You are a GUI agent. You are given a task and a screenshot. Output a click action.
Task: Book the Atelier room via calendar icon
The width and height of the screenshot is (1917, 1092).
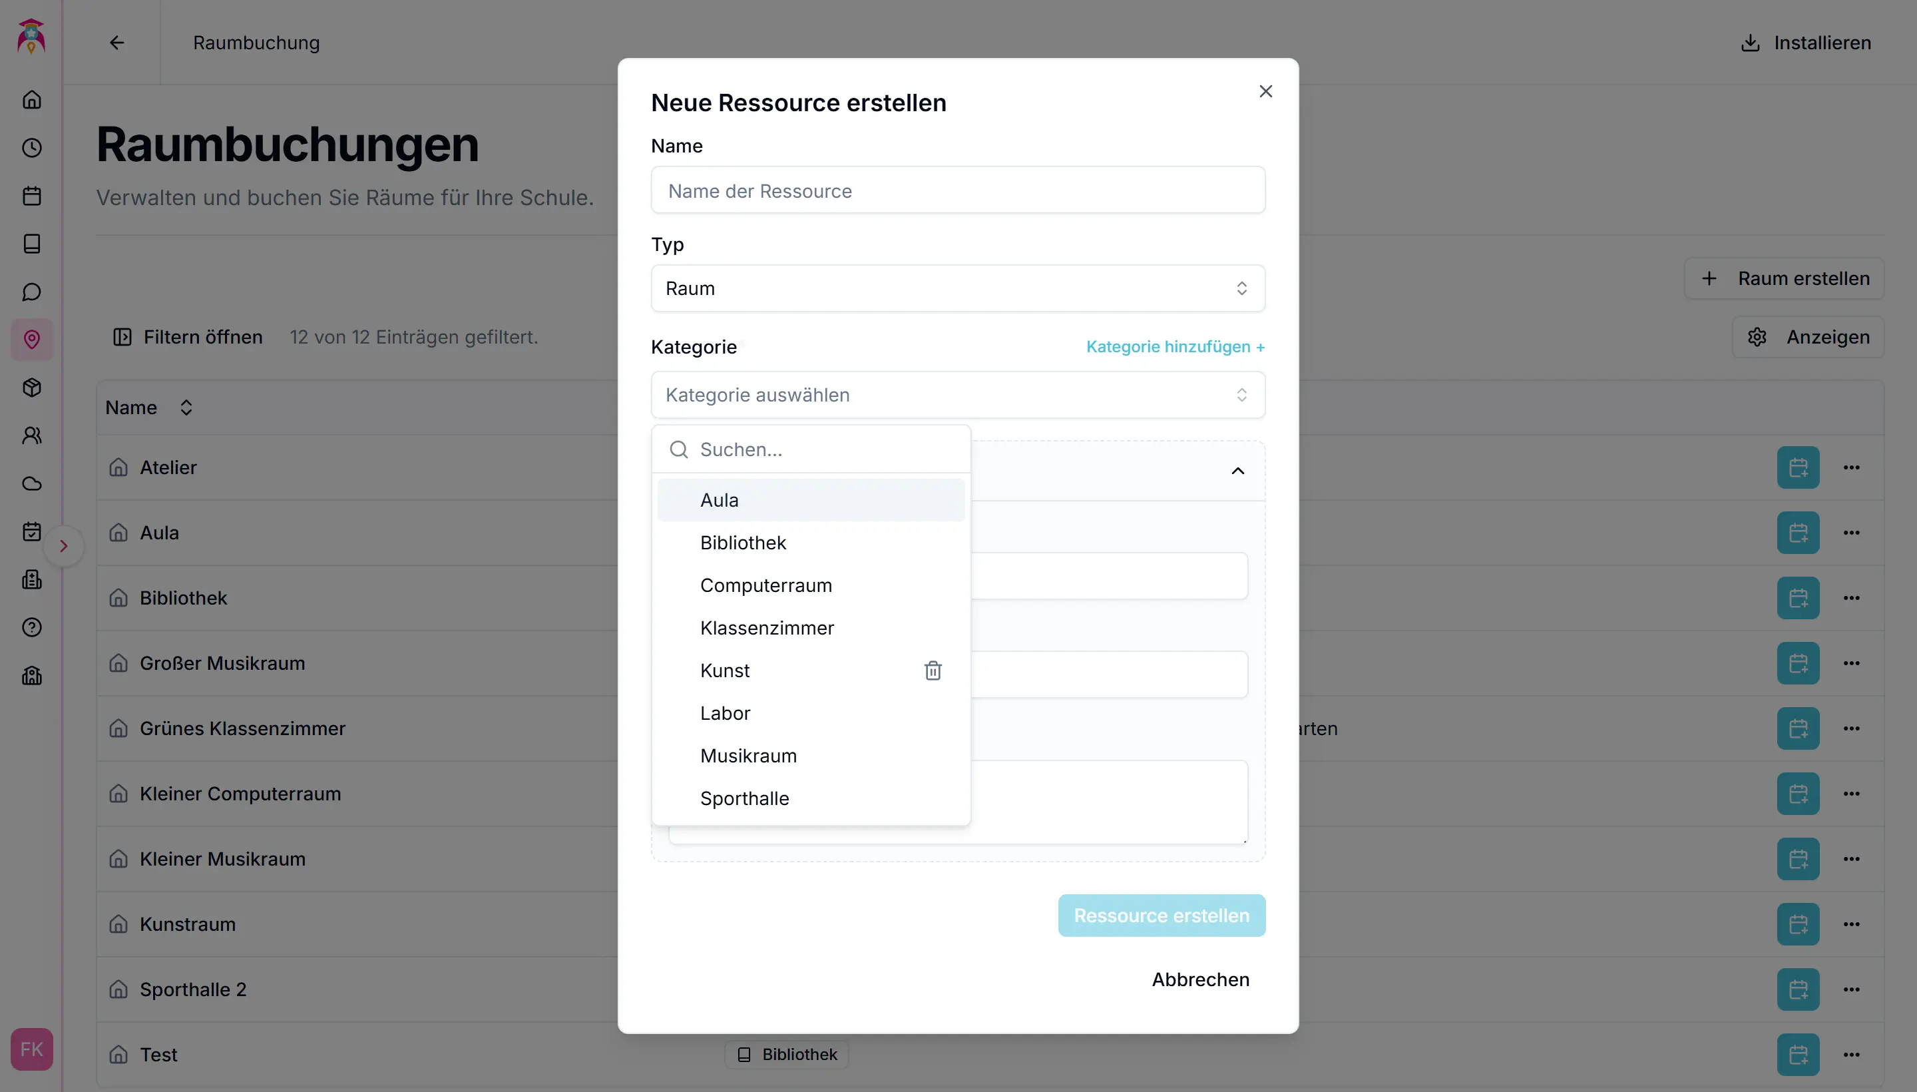pyautogui.click(x=1798, y=467)
